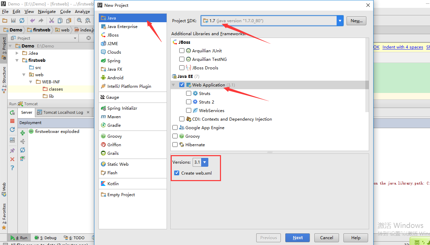Toggle CDI: Contexts and Dependency Injection checkbox
The width and height of the screenshot is (430, 245).
point(182,119)
